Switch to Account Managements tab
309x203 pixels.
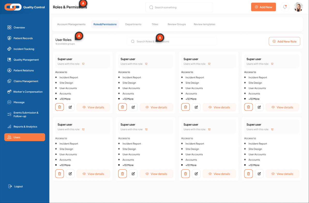pos(71,24)
